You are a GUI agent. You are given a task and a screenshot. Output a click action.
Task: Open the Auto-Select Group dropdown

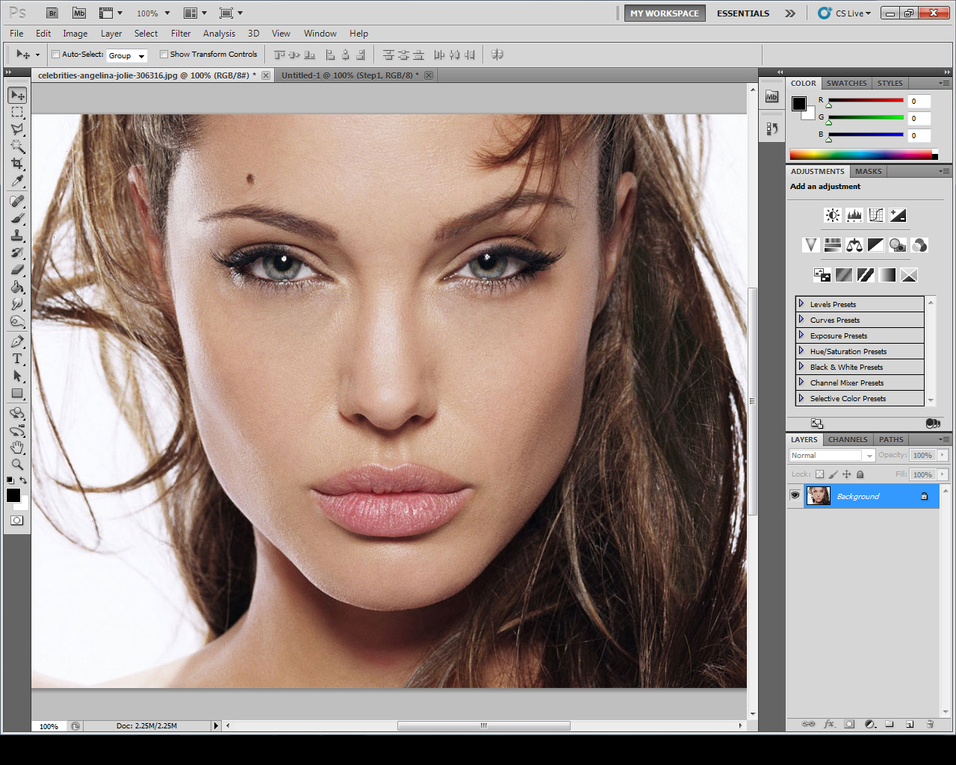pyautogui.click(x=126, y=55)
